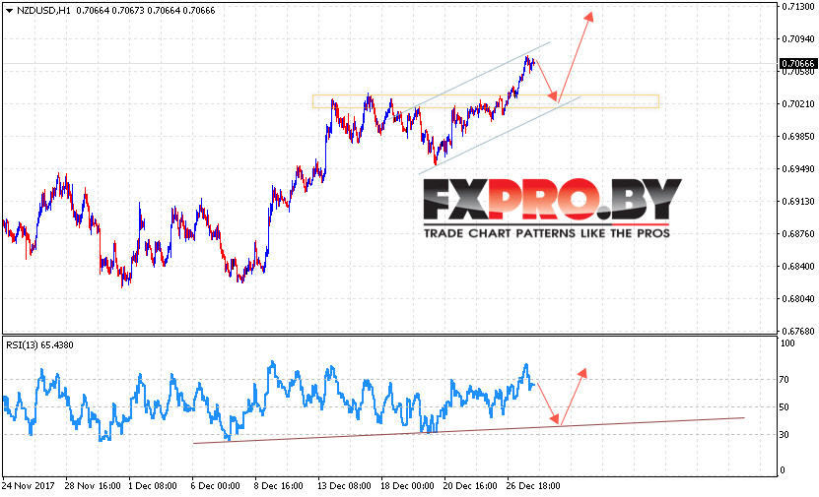Click the RSI scale value 30
Image resolution: width=819 pixels, height=497 pixels.
coord(784,434)
